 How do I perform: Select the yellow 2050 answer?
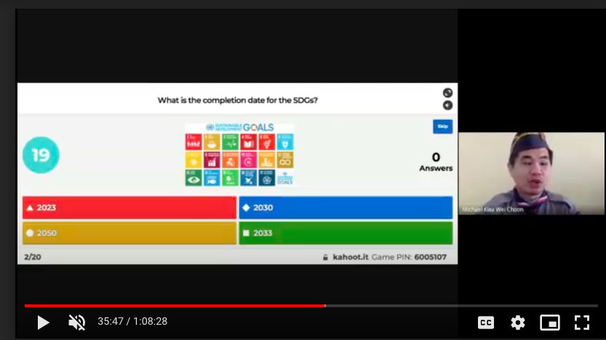click(x=129, y=233)
